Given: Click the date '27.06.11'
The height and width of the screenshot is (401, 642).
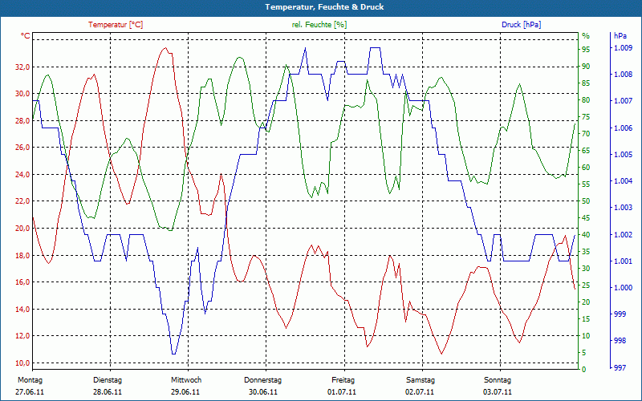Looking at the screenshot, I should [x=30, y=392].
